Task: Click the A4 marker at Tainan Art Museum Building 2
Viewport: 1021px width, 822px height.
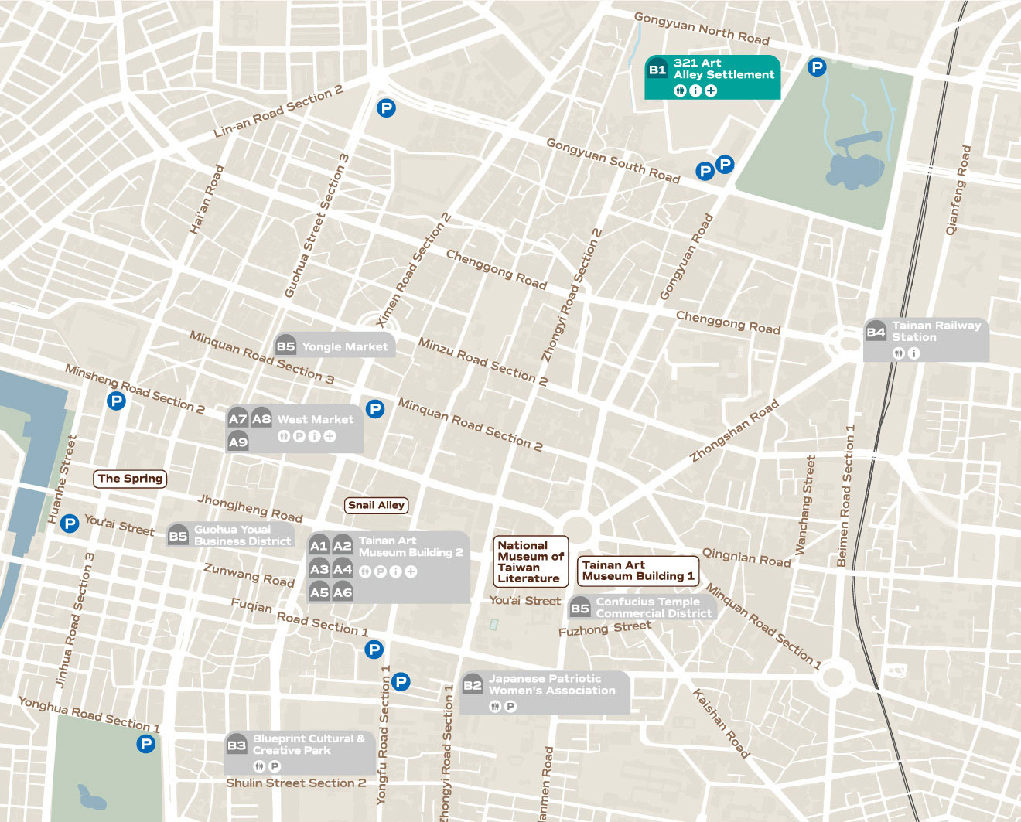Action: (x=343, y=569)
